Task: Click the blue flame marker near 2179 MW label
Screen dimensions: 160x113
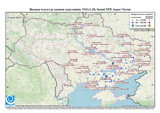Action: 106,76
